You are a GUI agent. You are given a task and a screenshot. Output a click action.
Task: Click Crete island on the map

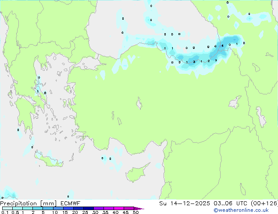click(49, 160)
